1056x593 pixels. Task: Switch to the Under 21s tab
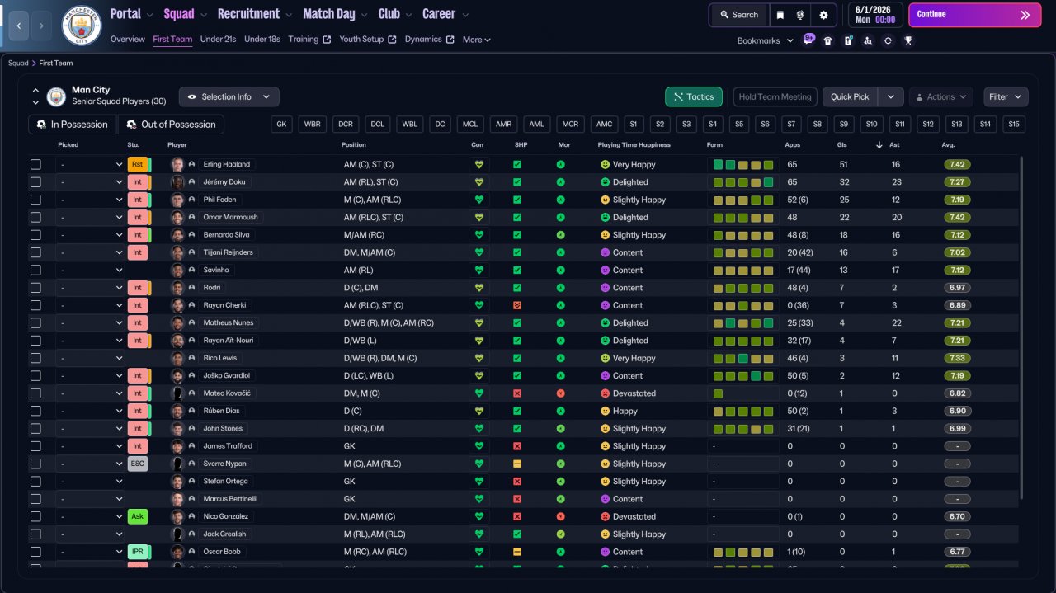[x=218, y=40]
